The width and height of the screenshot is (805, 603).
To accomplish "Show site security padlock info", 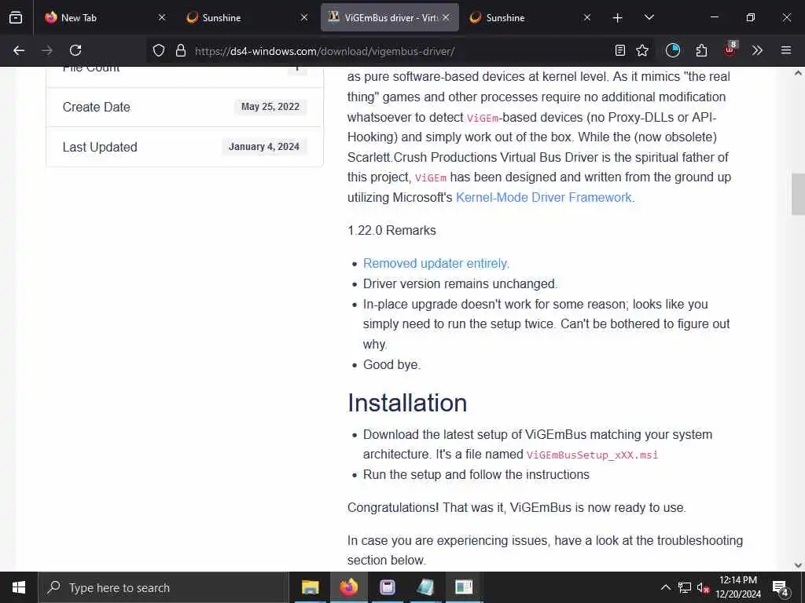I will pos(180,50).
